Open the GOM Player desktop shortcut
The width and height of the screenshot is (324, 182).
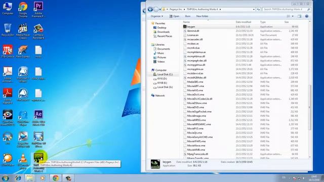(x=8, y=160)
